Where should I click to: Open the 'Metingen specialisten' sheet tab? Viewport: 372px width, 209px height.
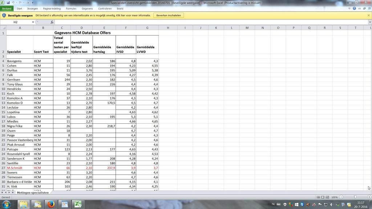click(x=33, y=193)
